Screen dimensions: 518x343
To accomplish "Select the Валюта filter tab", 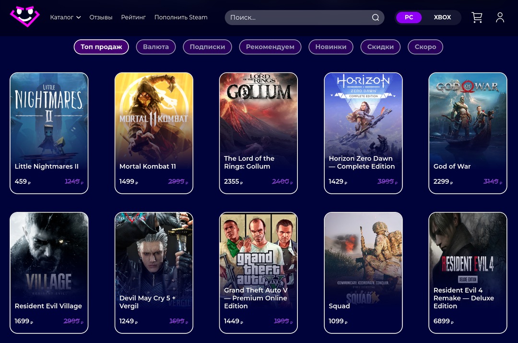I will [155, 47].
